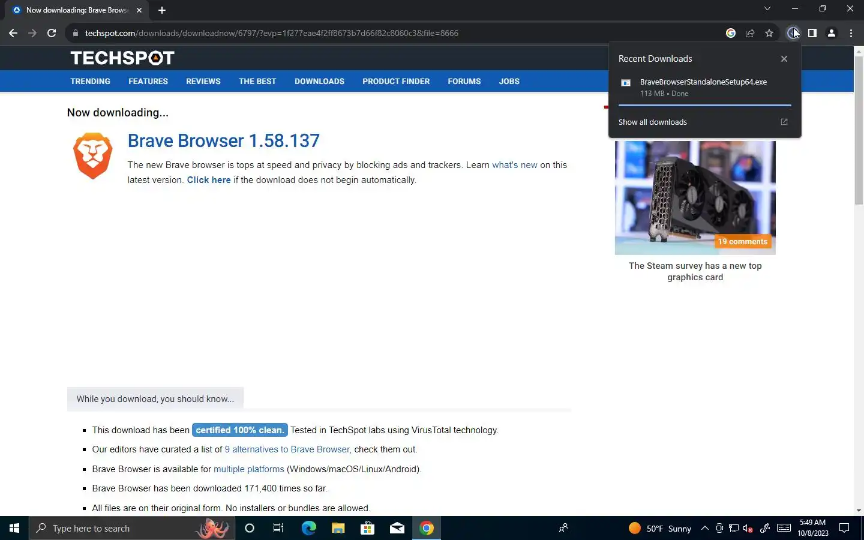The width and height of the screenshot is (864, 540).
Task: Open network settings tray icon
Action: [x=734, y=528]
